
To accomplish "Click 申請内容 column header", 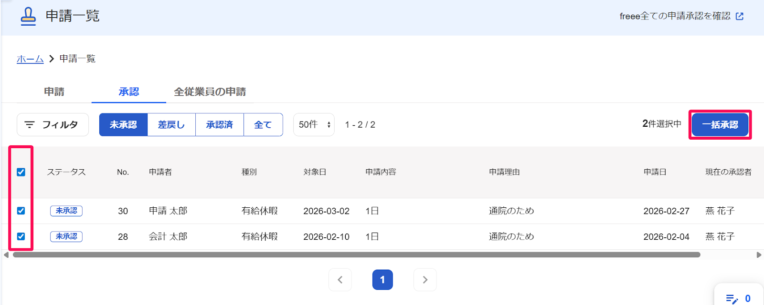I will coord(381,172).
